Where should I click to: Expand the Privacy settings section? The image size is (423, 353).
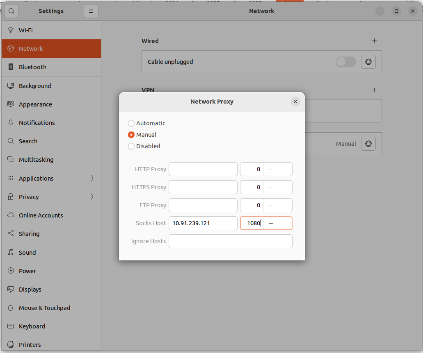click(x=51, y=197)
